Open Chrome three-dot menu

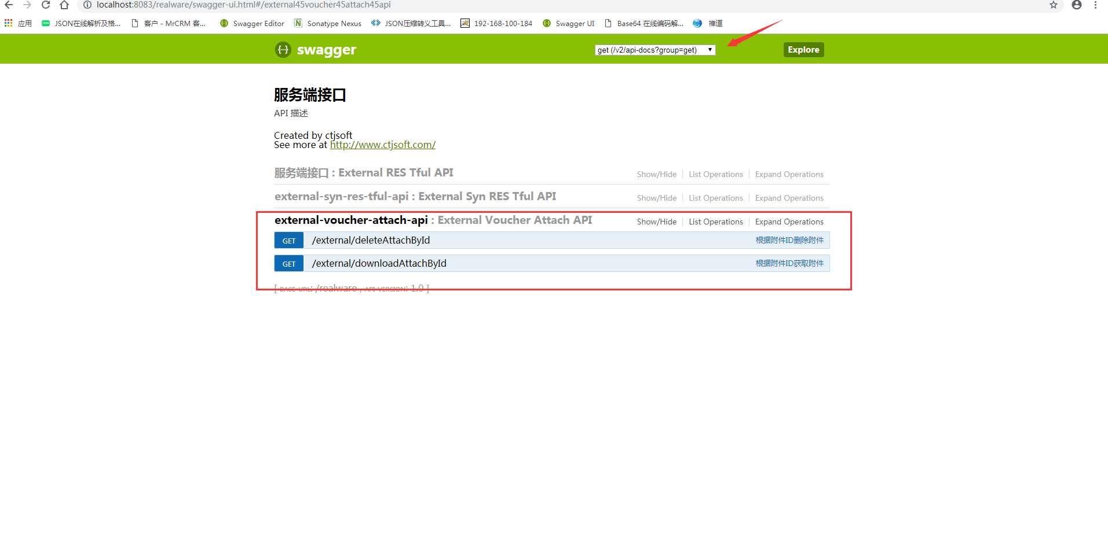click(x=1095, y=5)
